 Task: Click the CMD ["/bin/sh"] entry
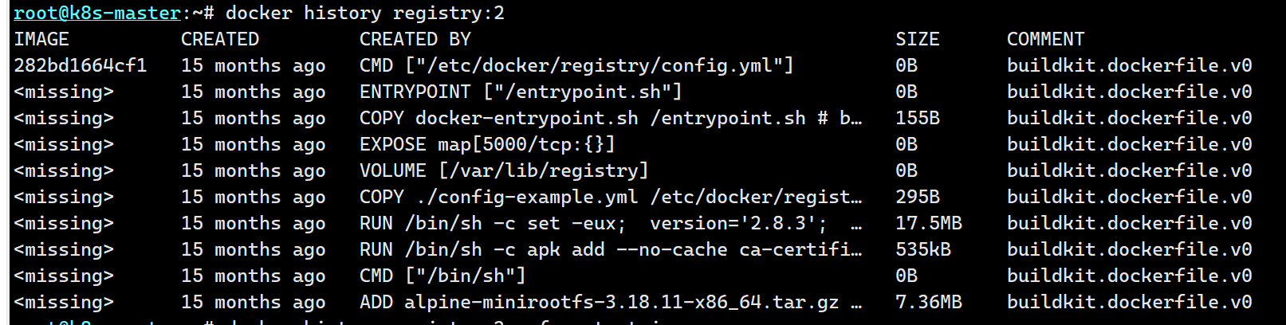[442, 276]
